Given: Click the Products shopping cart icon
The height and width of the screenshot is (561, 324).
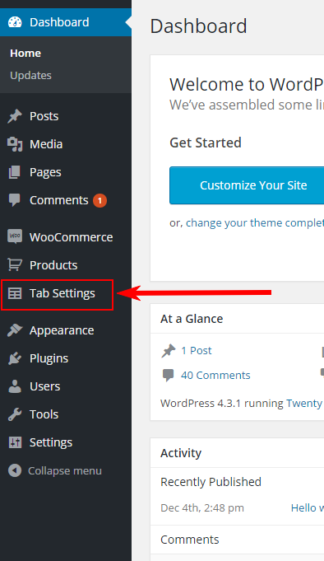Looking at the screenshot, I should 15,264.
